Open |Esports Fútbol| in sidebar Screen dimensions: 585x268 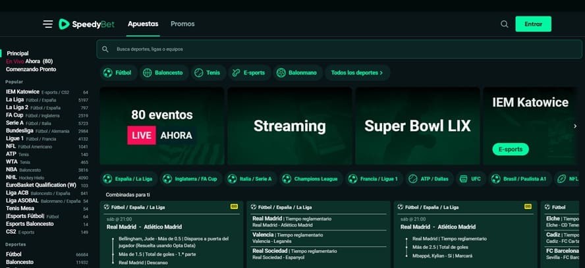(47, 216)
